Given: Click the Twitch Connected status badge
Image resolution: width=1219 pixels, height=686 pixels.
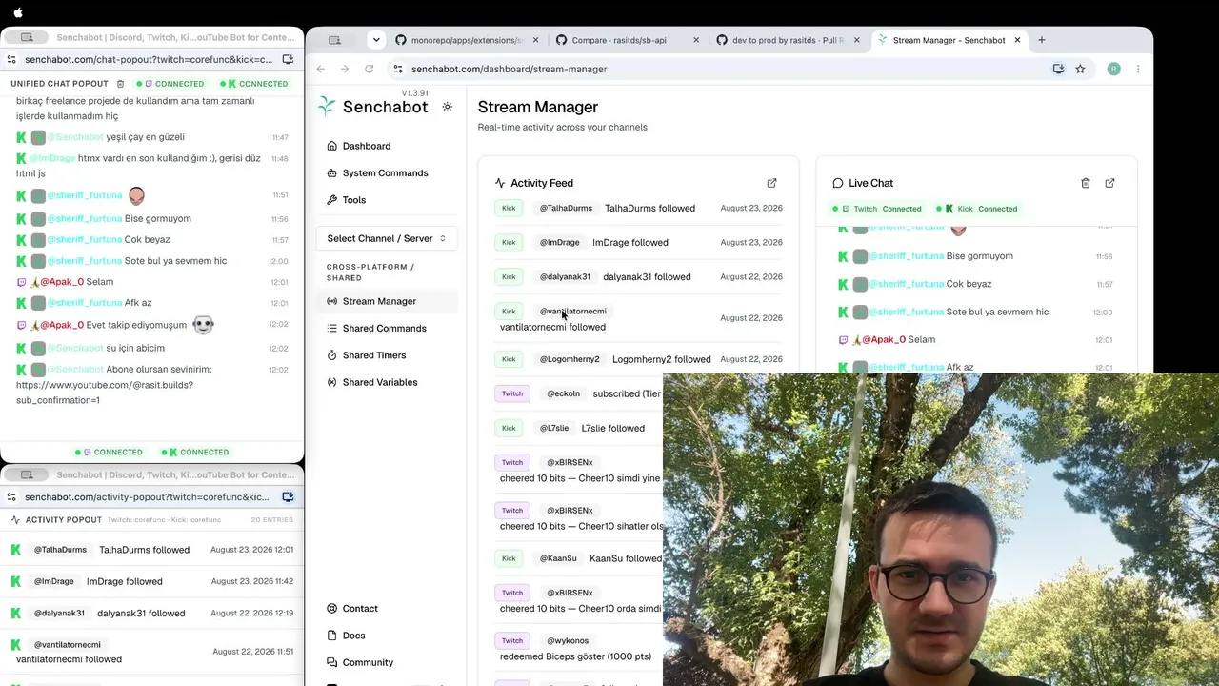Looking at the screenshot, I should tap(877, 209).
